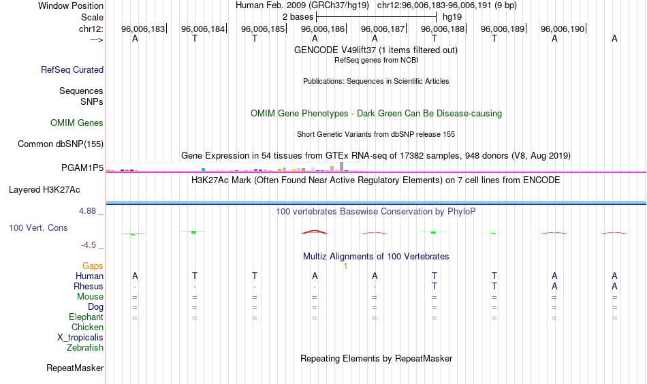Click the orange gap marker '1' in Gaps row

click(x=345, y=266)
